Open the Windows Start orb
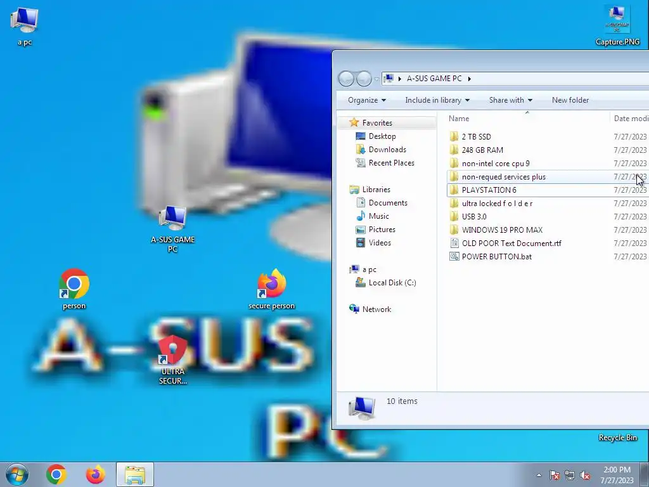This screenshot has width=649, height=487. pos(17,474)
